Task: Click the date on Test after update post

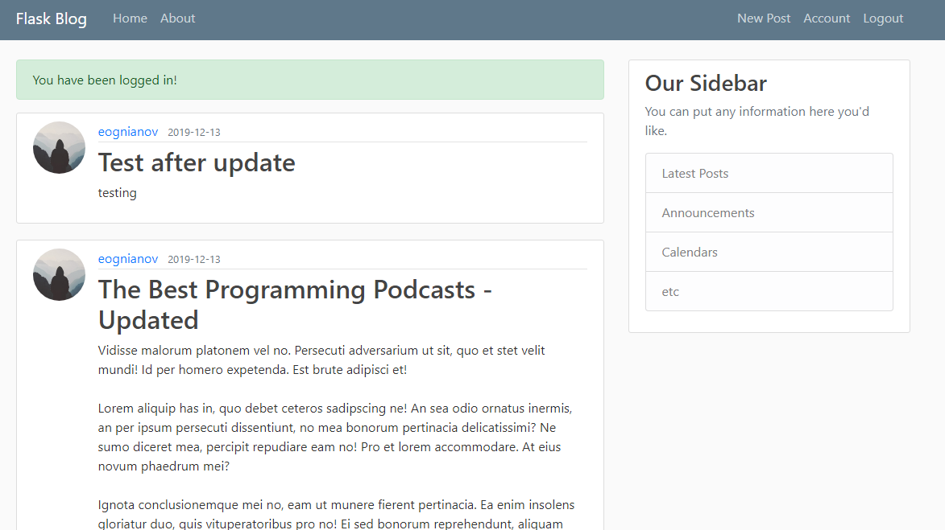Action: coord(194,133)
